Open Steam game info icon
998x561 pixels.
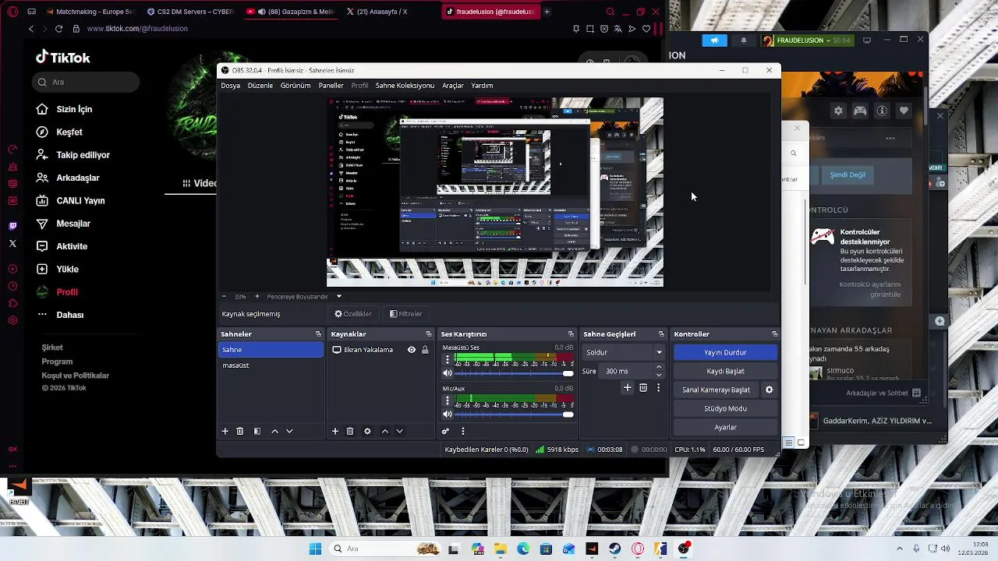pos(882,111)
